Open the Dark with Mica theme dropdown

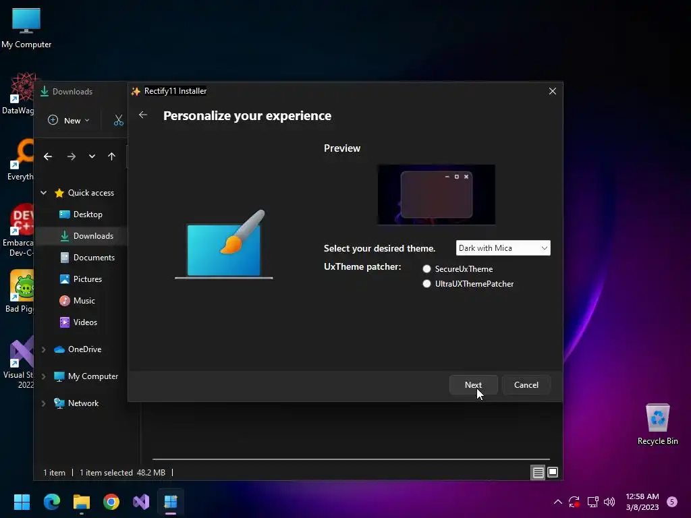(503, 248)
